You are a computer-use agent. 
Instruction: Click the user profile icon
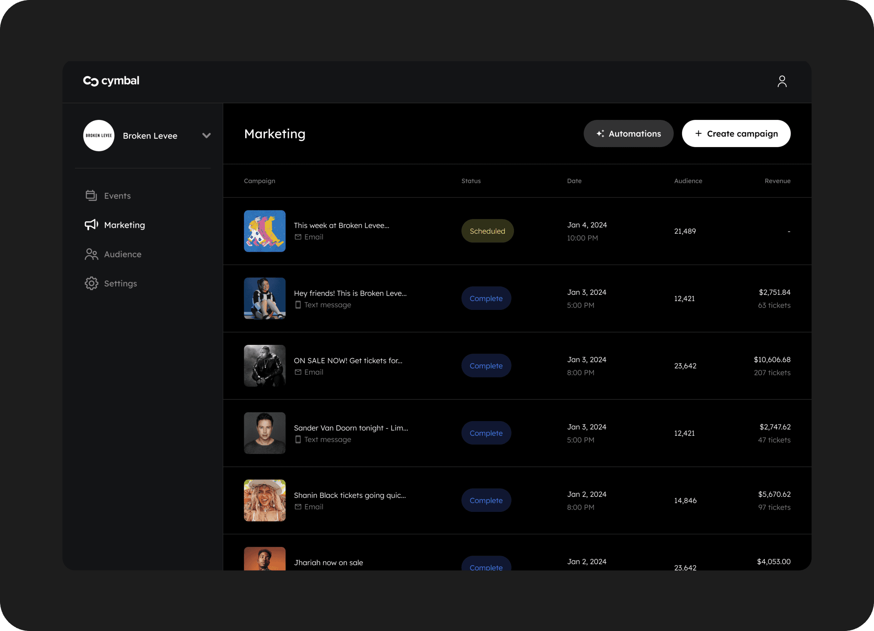pyautogui.click(x=782, y=81)
